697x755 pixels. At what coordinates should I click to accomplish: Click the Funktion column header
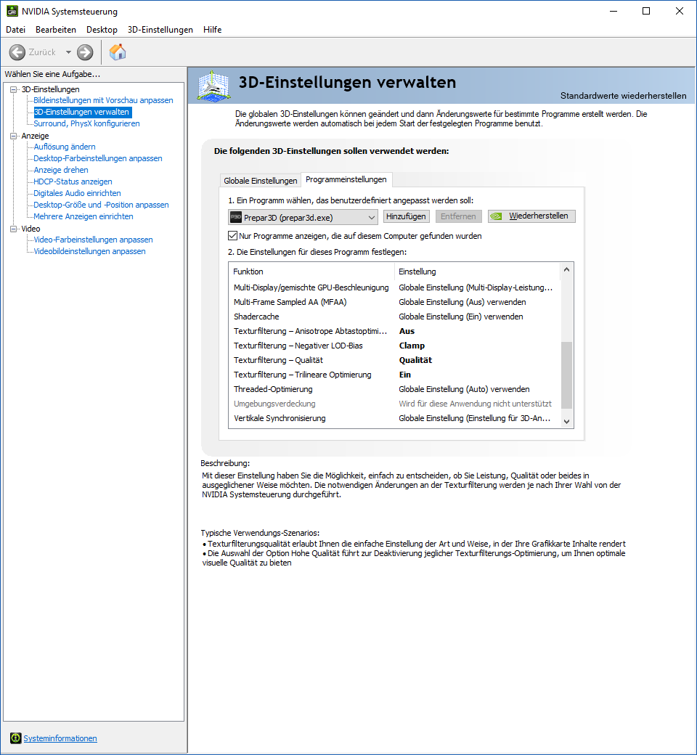click(x=312, y=272)
